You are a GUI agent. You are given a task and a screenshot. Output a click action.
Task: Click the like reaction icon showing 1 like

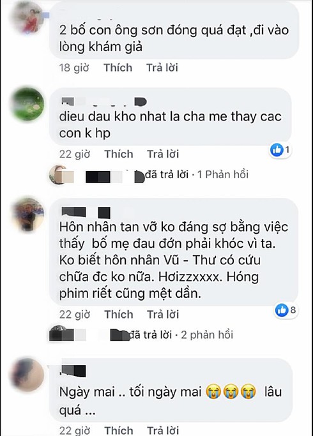(x=277, y=151)
